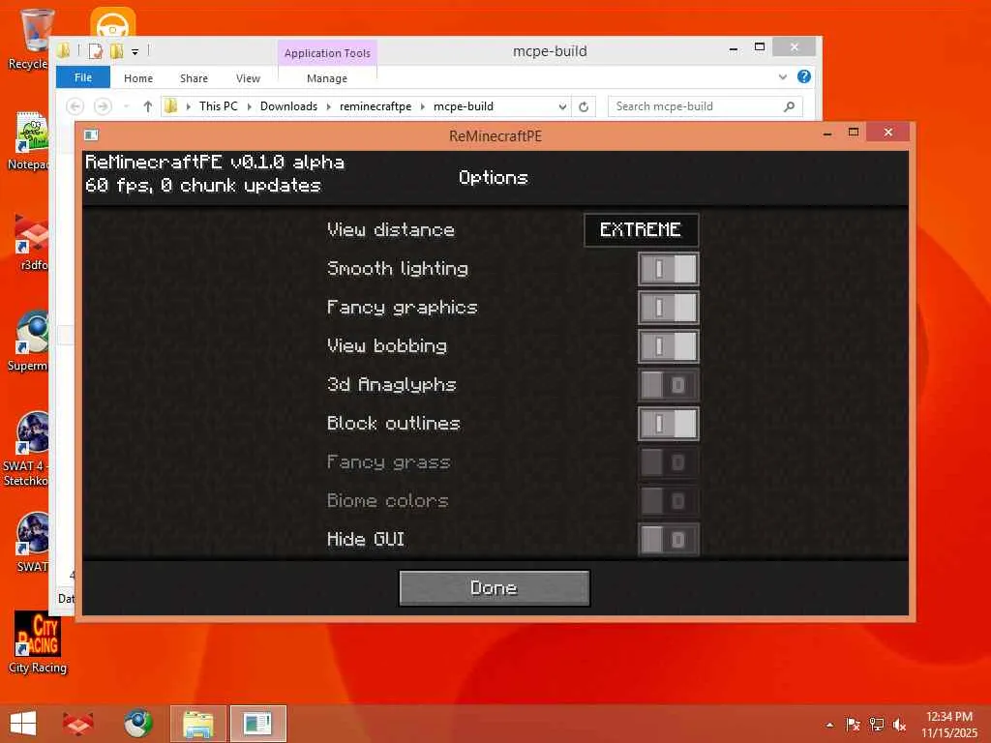This screenshot has width=991, height=743.
Task: Toggle the Block outlines switch
Action: (x=668, y=424)
